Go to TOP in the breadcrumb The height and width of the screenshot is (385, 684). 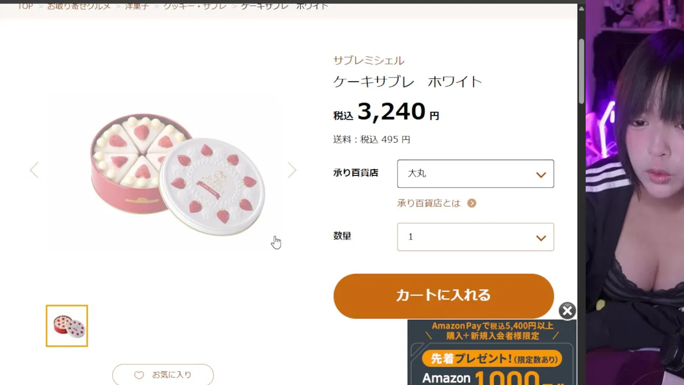point(25,6)
